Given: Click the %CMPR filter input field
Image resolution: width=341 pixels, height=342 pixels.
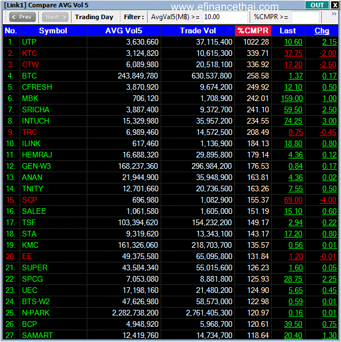Looking at the screenshot, I should [x=305, y=17].
